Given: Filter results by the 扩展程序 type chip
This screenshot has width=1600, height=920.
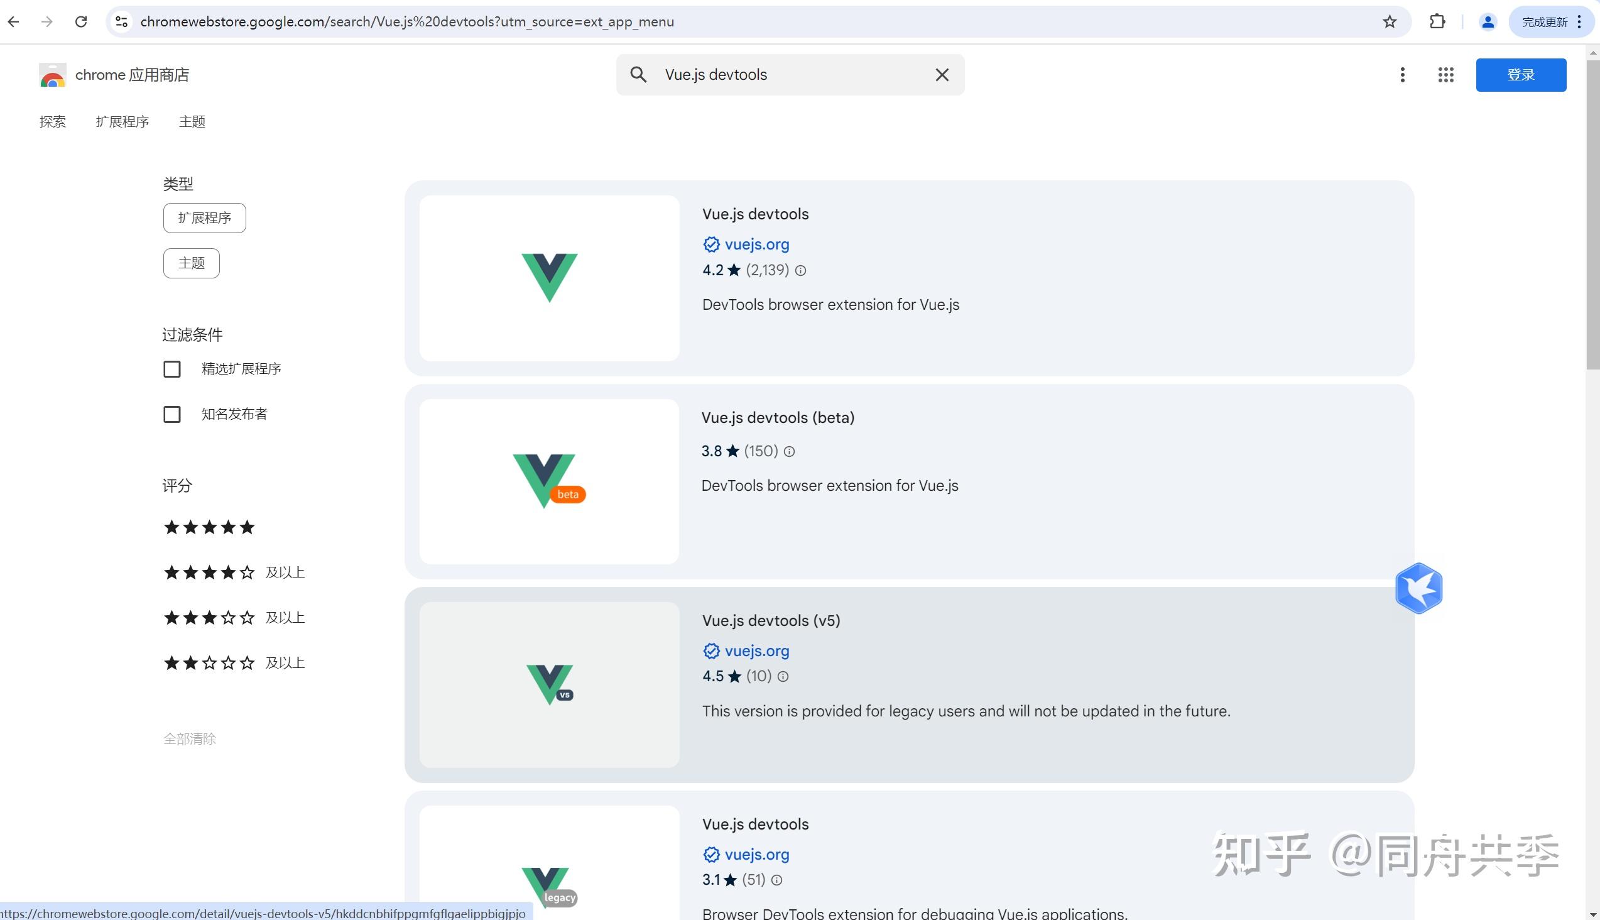Looking at the screenshot, I should [x=204, y=217].
